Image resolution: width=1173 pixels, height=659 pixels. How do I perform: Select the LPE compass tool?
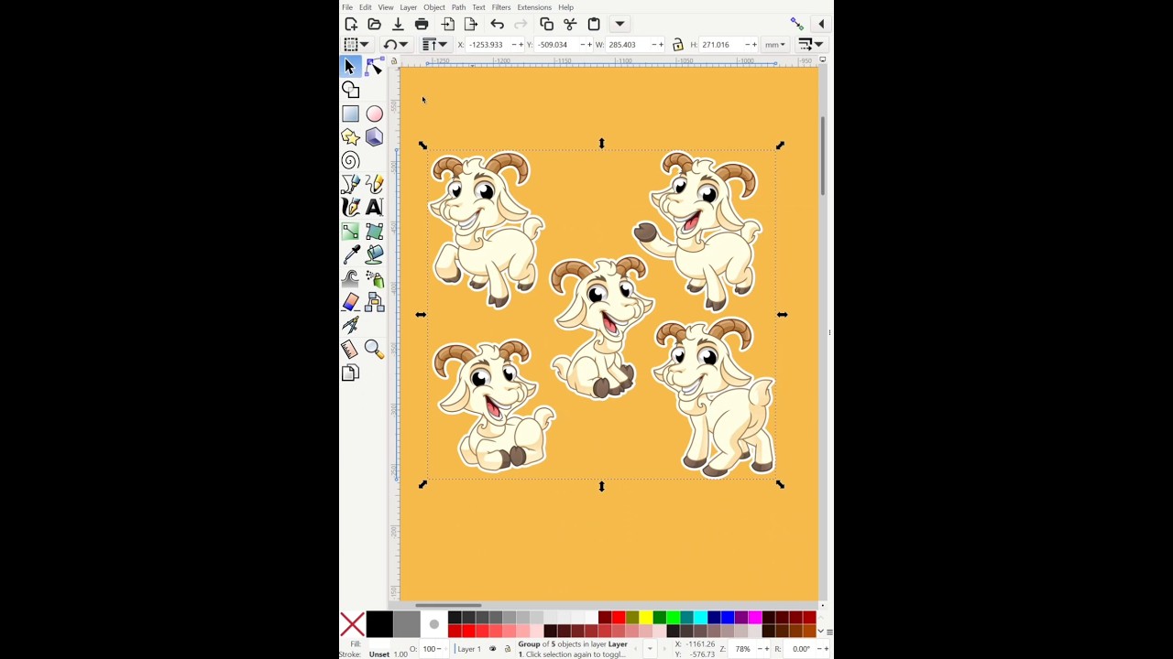point(350,325)
